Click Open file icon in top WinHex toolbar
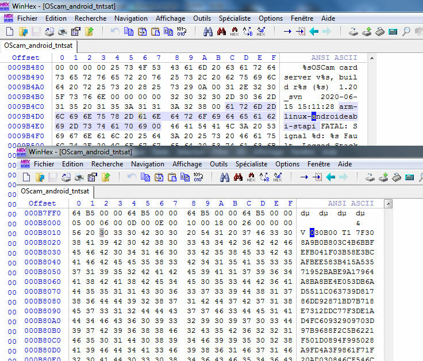This screenshot has width=423, height=361. click(x=23, y=32)
